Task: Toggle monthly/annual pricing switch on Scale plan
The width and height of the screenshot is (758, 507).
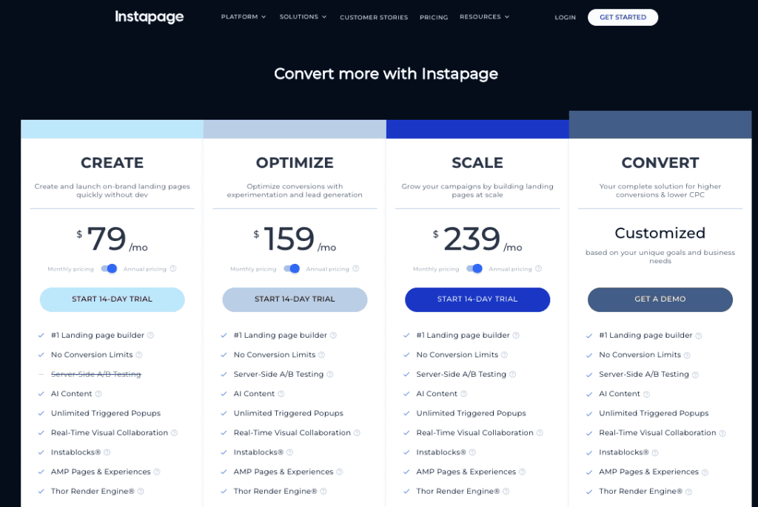Action: 474,268
